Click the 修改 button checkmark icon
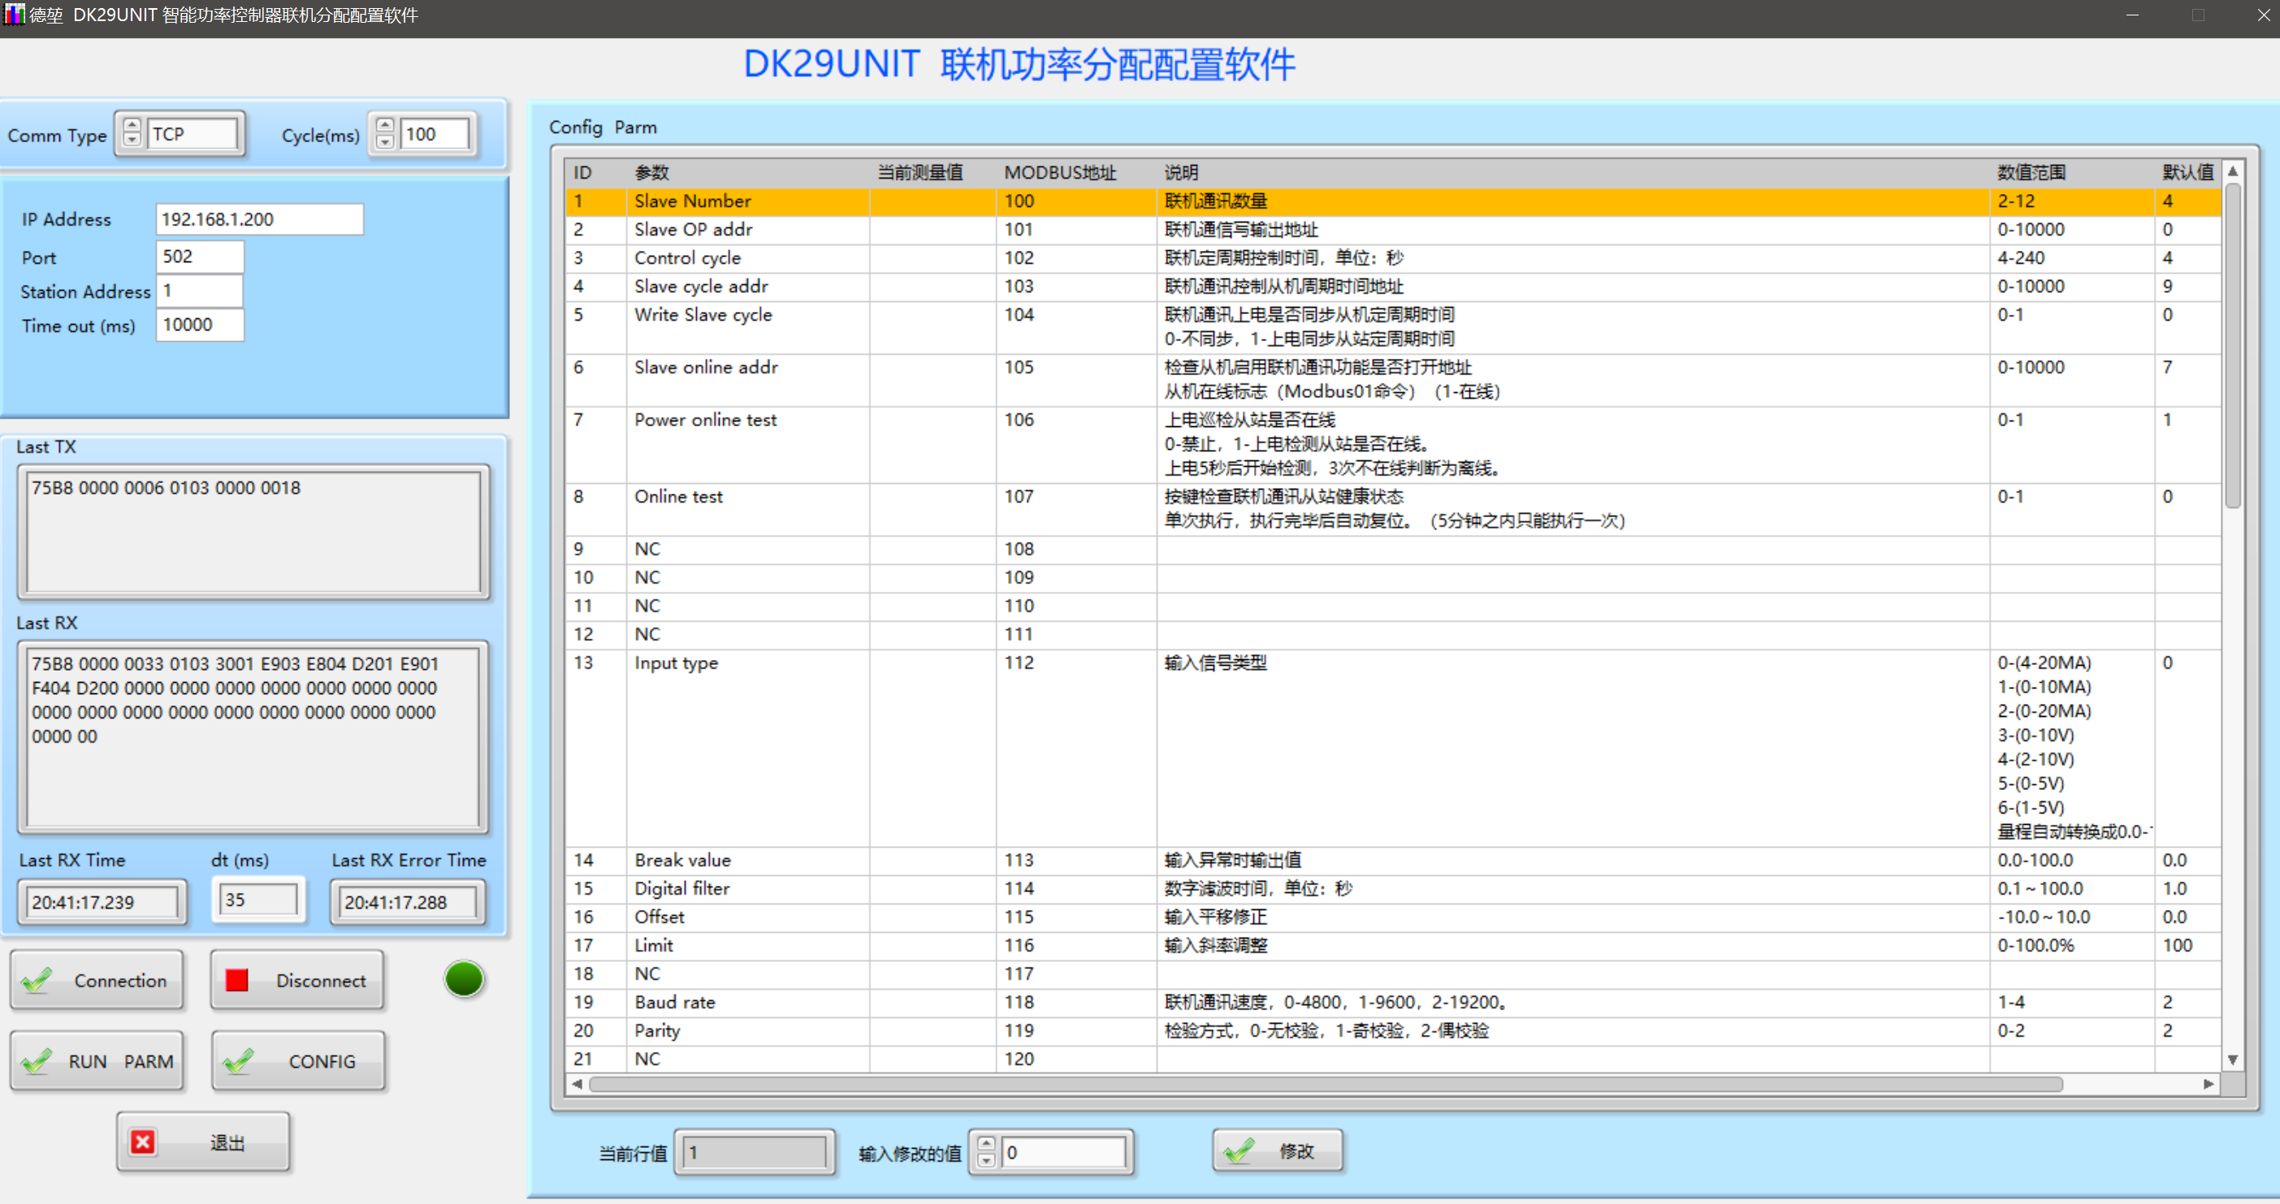The image size is (2280, 1204). point(1238,1151)
